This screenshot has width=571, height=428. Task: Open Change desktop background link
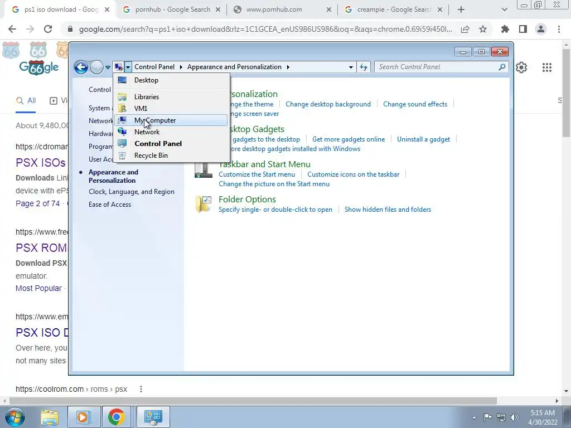tap(328, 104)
